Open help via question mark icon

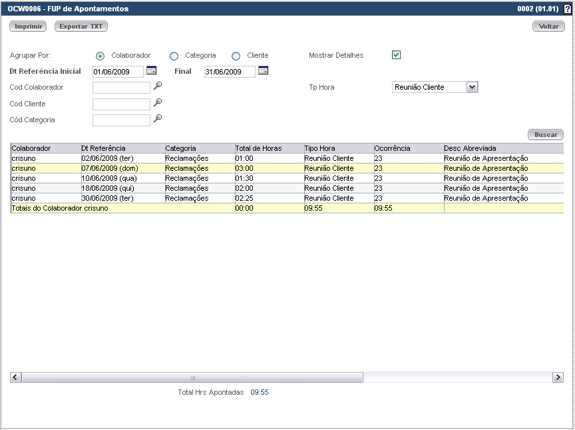coord(568,9)
